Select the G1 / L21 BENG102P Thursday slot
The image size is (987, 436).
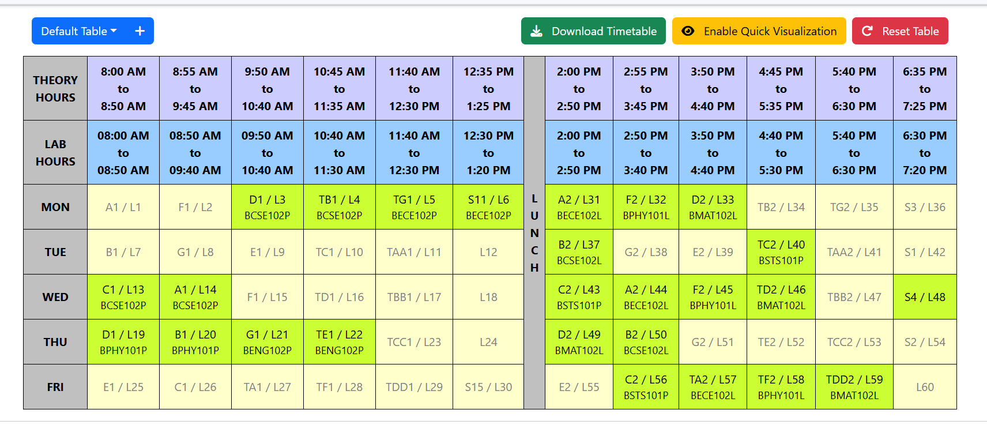click(x=267, y=342)
